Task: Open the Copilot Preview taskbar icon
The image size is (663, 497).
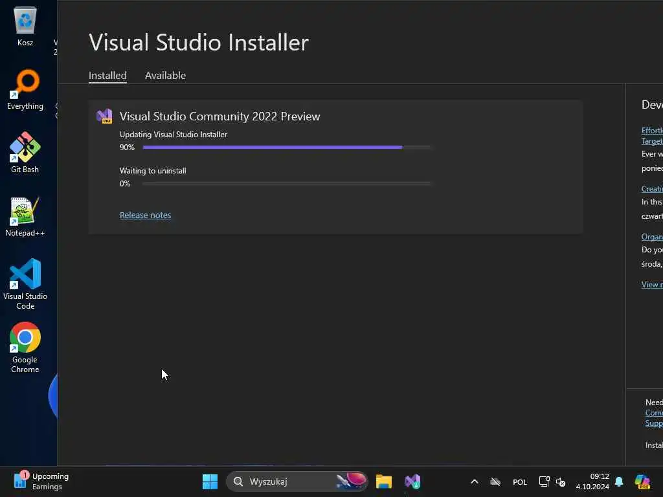Action: point(642,481)
